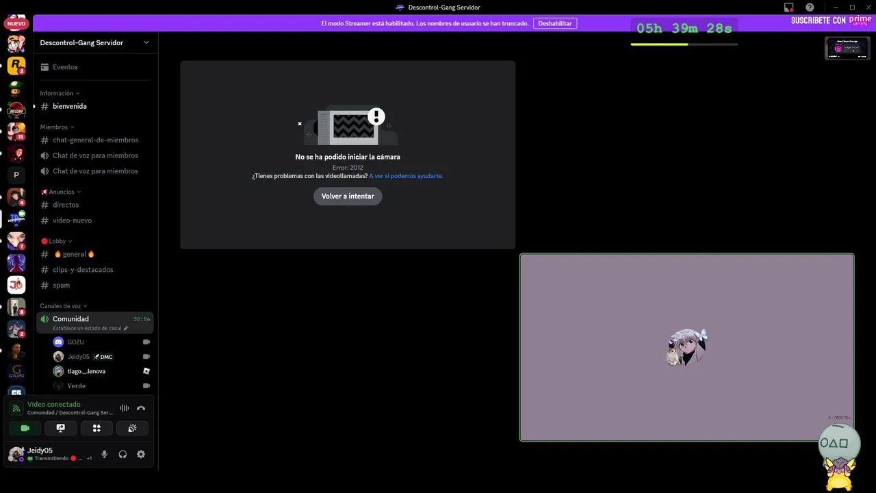Start an activity from the voice panel
This screenshot has width=876, height=493.
tap(96, 428)
